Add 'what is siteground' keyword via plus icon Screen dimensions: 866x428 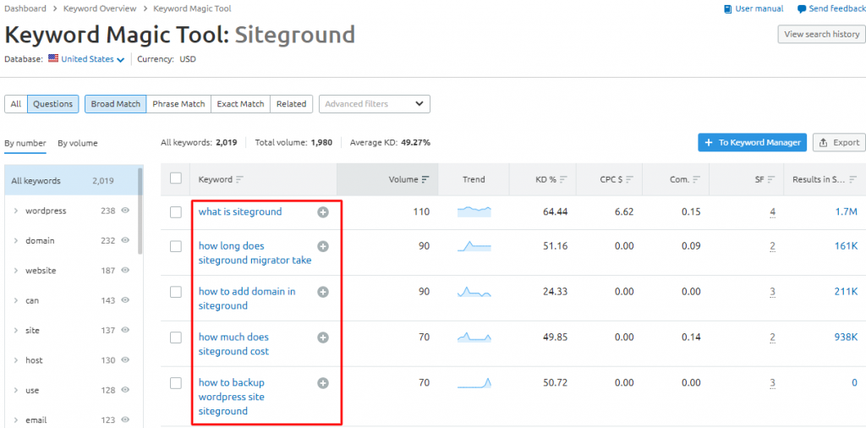pos(323,212)
